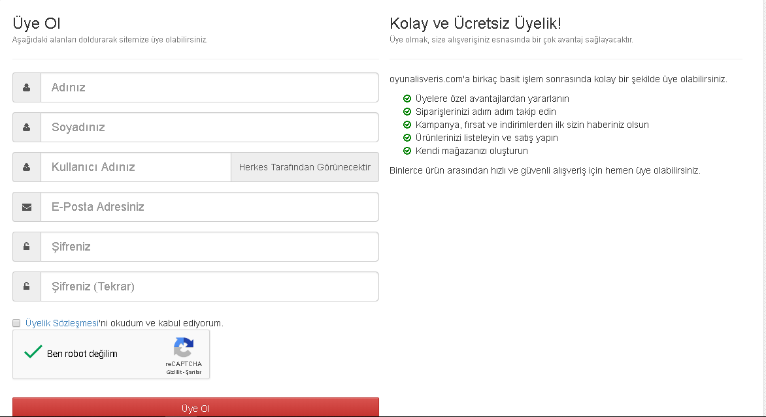Image resolution: width=766 pixels, height=417 pixels.
Task: Click check icon beside Kampanya, fırsat ve indirimlerden
Action: pyautogui.click(x=407, y=125)
